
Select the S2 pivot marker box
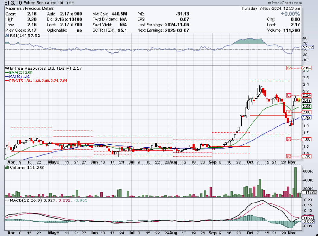point(289,156)
